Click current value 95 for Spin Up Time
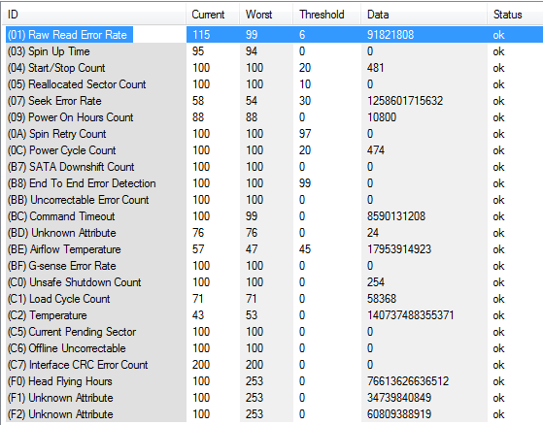Viewport: 543px width, 425px height. [198, 51]
